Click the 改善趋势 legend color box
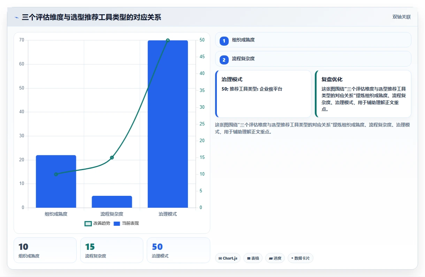Image resolution: width=425 pixels, height=277 pixels. [x=88, y=223]
